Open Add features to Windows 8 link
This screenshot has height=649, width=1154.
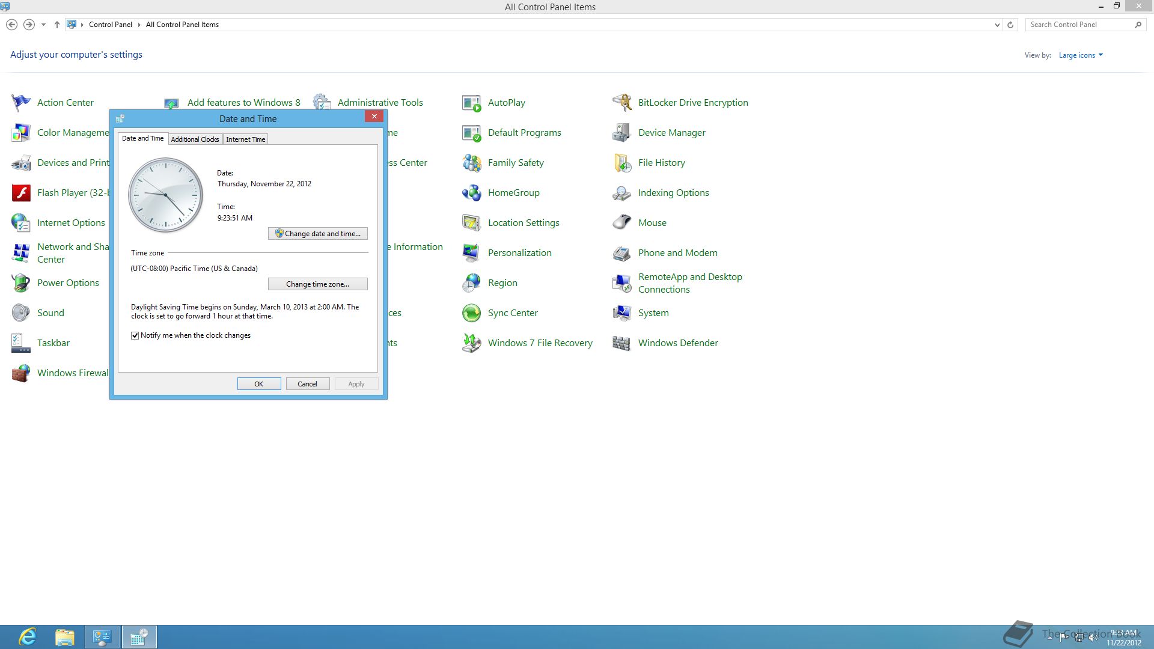[x=244, y=103]
